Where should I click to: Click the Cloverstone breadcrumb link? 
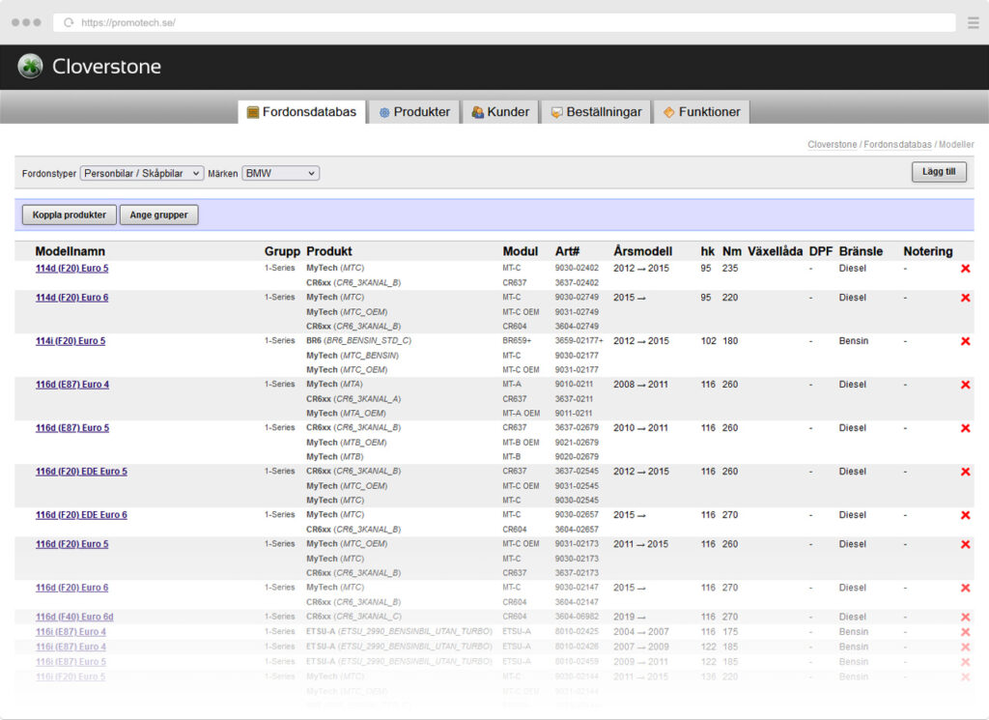click(x=832, y=145)
